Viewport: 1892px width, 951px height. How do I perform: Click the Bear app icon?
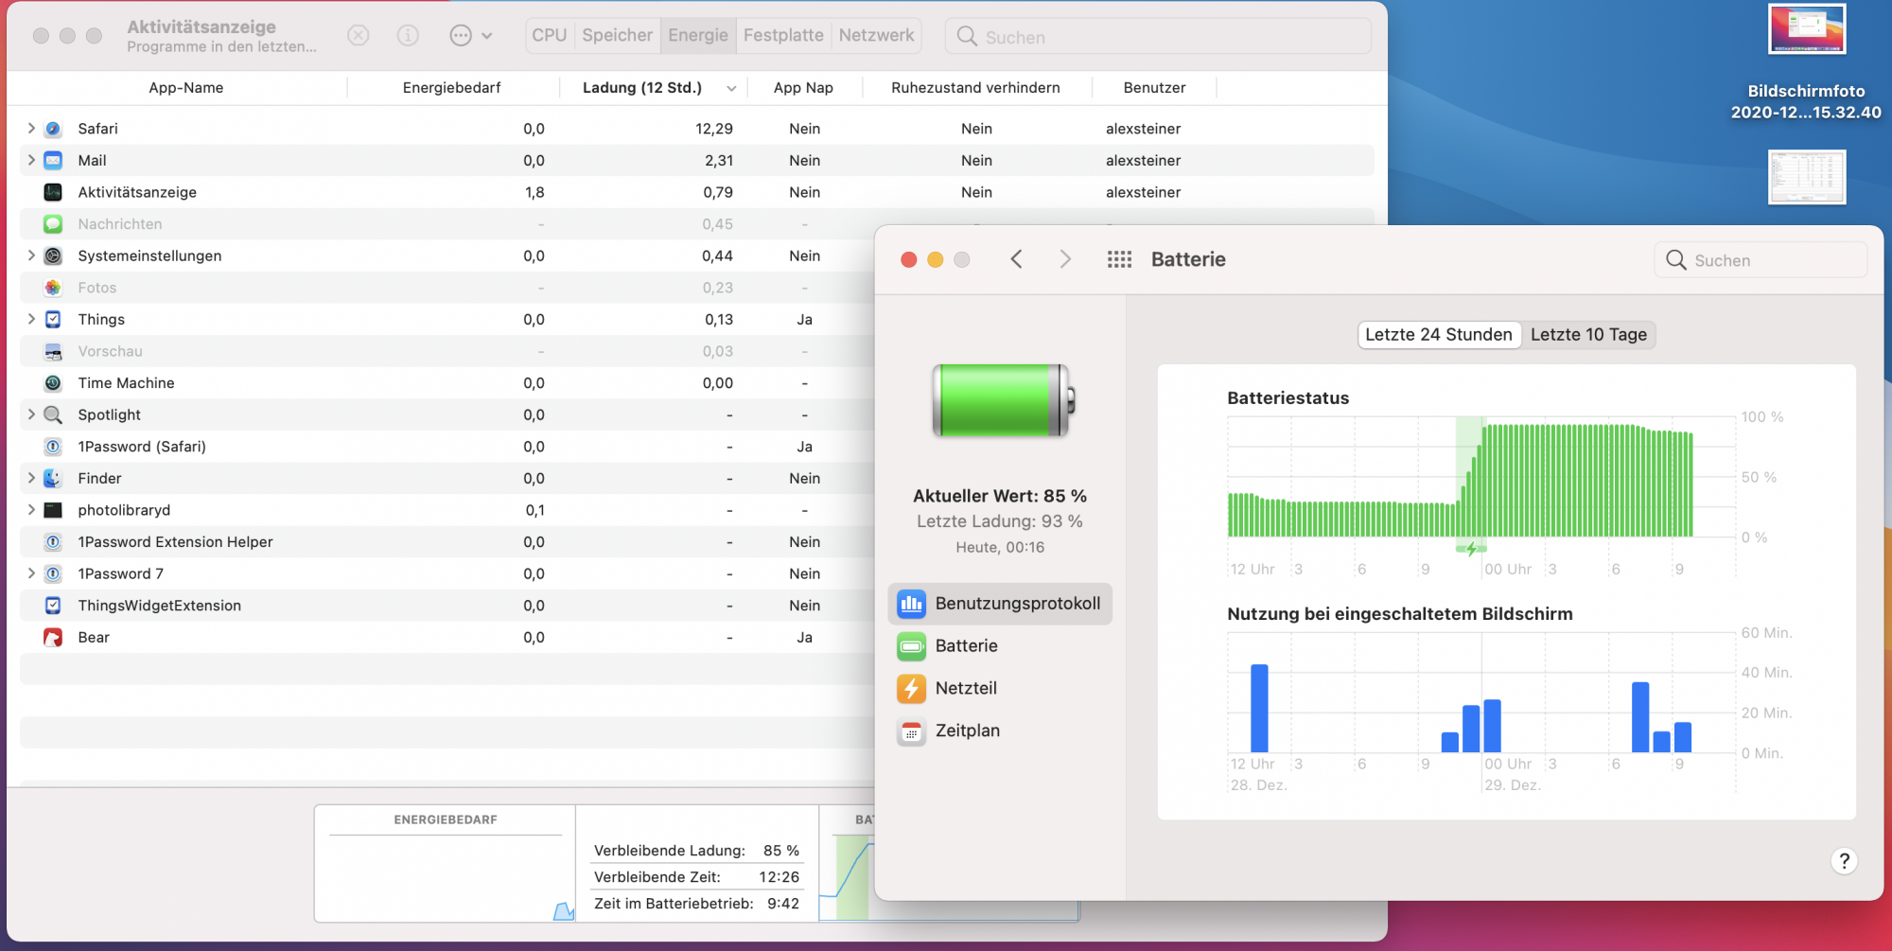pyautogui.click(x=53, y=638)
